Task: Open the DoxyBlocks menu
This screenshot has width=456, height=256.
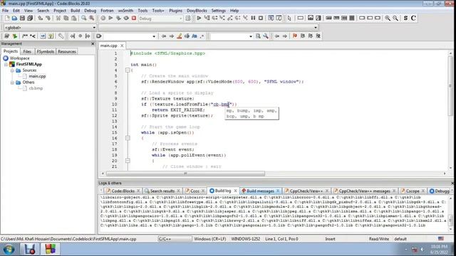Action: click(x=197, y=11)
